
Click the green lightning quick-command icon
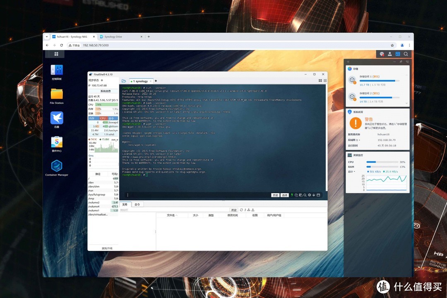[292, 195]
